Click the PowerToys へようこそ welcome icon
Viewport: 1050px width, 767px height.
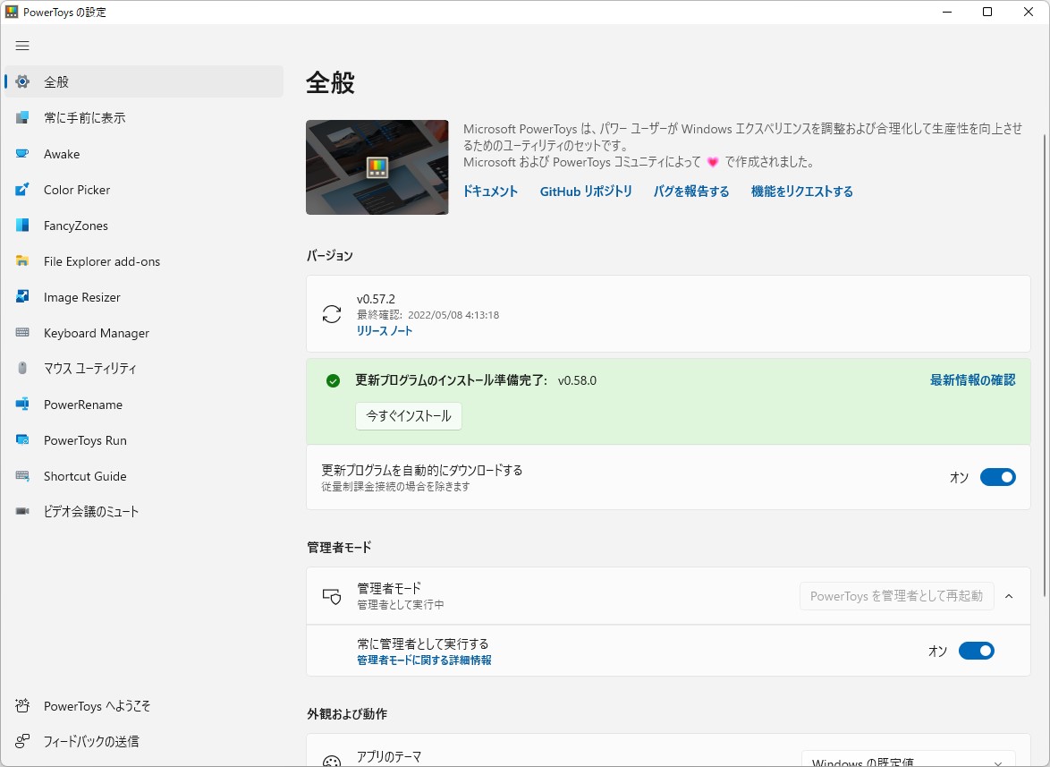pyautogui.click(x=22, y=705)
